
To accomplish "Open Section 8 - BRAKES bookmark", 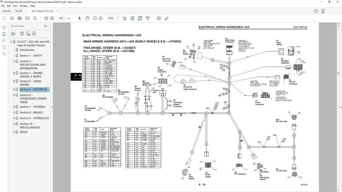I will [x=31, y=113].
